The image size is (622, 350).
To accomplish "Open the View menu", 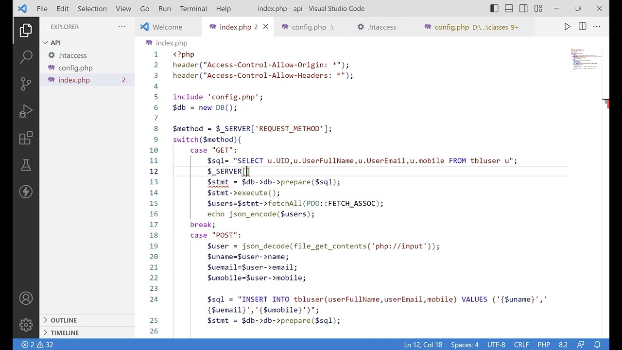I will pos(123,8).
